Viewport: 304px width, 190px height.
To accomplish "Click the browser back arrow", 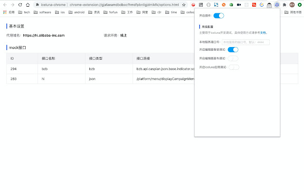I will [5, 5].
